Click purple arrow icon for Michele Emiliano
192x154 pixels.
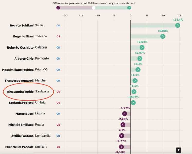[x=123, y=125]
